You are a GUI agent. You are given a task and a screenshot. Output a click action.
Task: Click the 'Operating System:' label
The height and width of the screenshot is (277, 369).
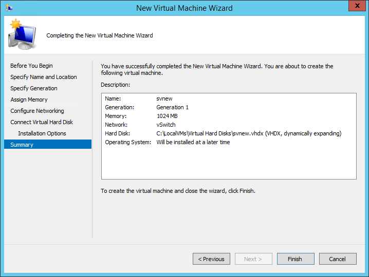[128, 142]
